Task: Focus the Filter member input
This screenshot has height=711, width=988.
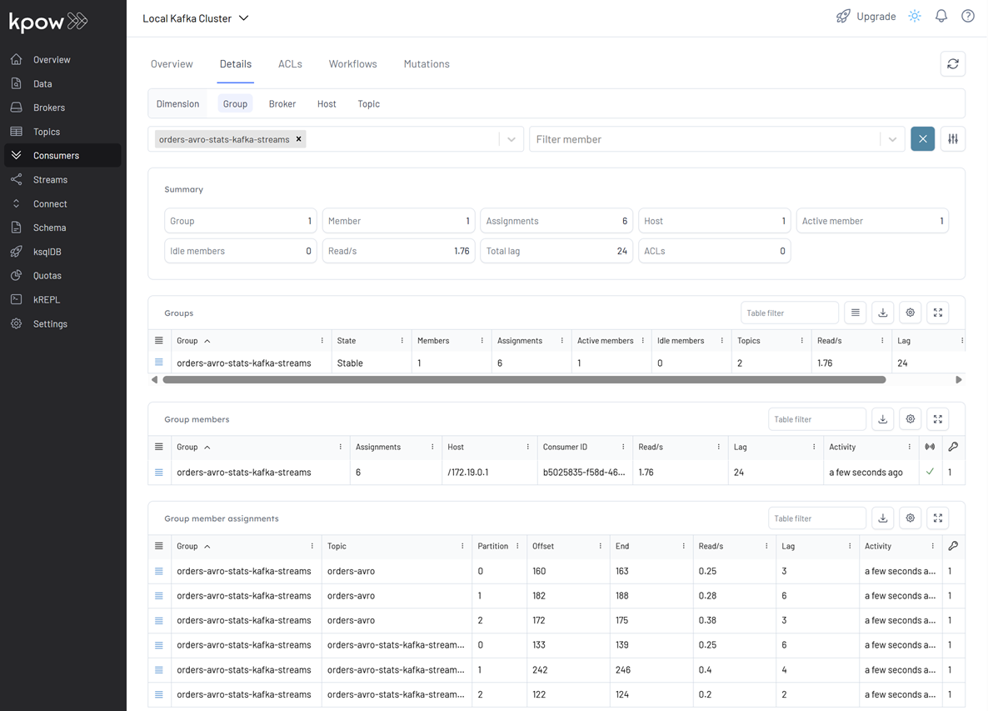Action: (x=705, y=139)
